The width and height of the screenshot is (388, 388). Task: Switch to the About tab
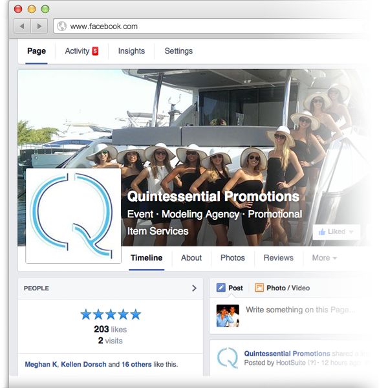click(x=191, y=258)
